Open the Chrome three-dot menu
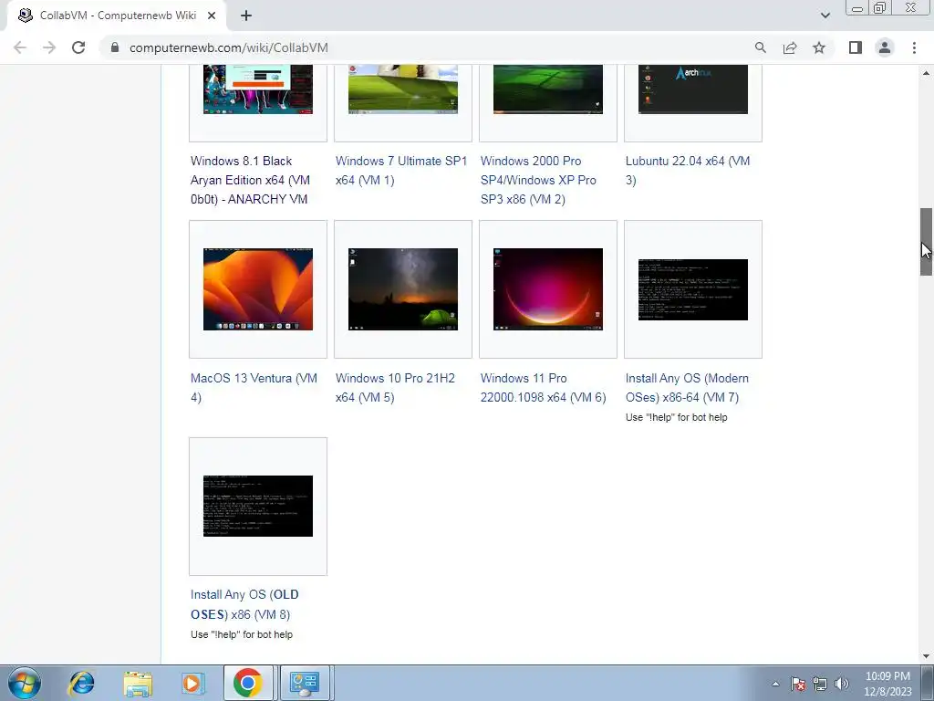The image size is (934, 701). point(914,47)
